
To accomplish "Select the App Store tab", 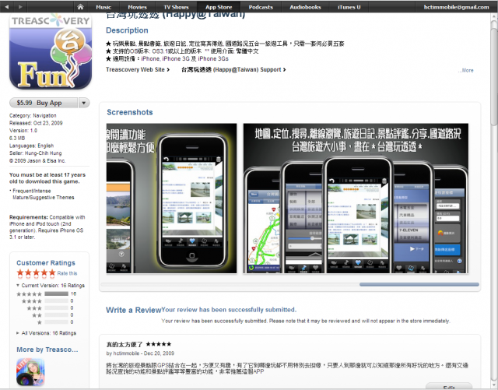I will pyautogui.click(x=219, y=7).
